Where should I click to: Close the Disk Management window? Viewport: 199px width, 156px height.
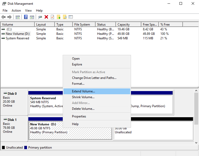pos(193,3)
